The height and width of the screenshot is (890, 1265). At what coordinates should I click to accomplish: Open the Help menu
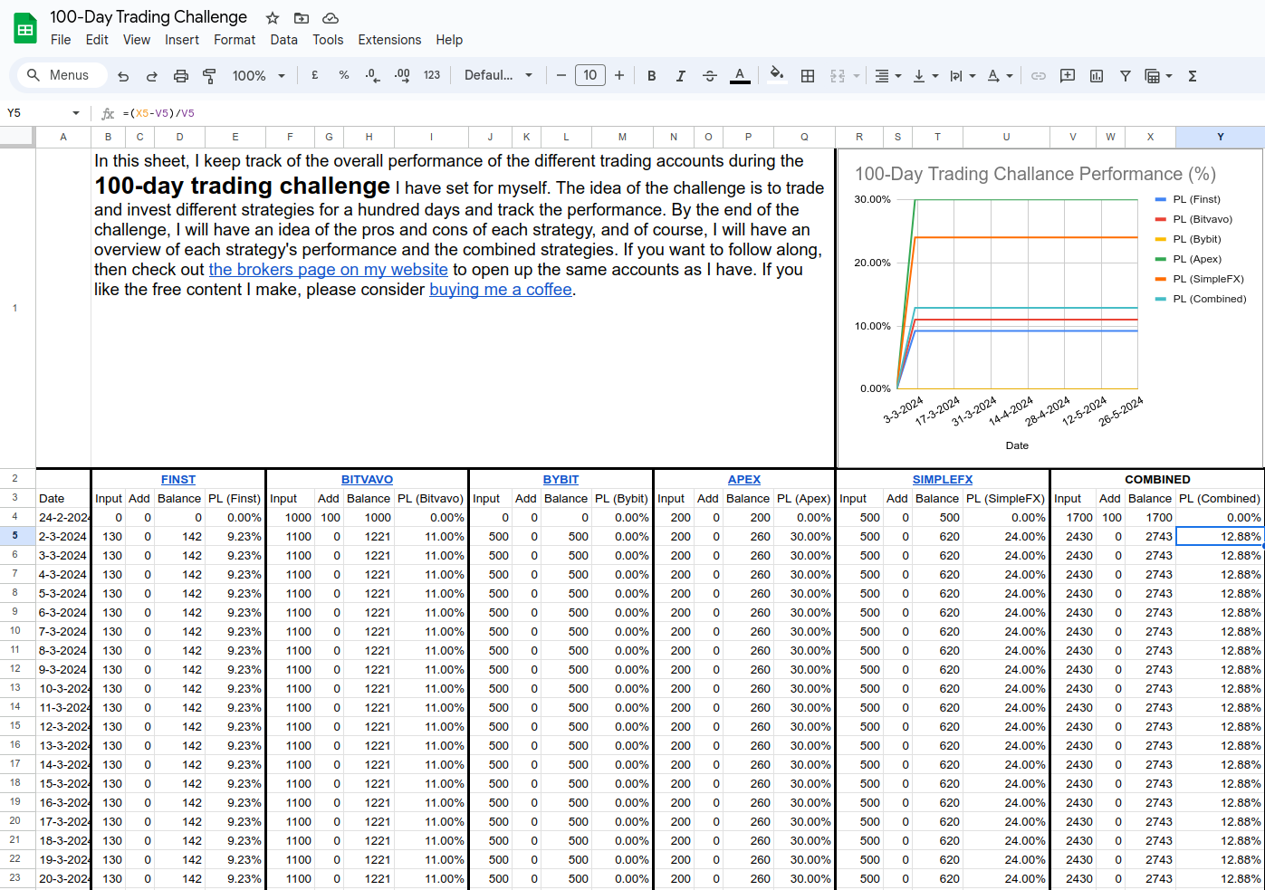click(x=449, y=40)
